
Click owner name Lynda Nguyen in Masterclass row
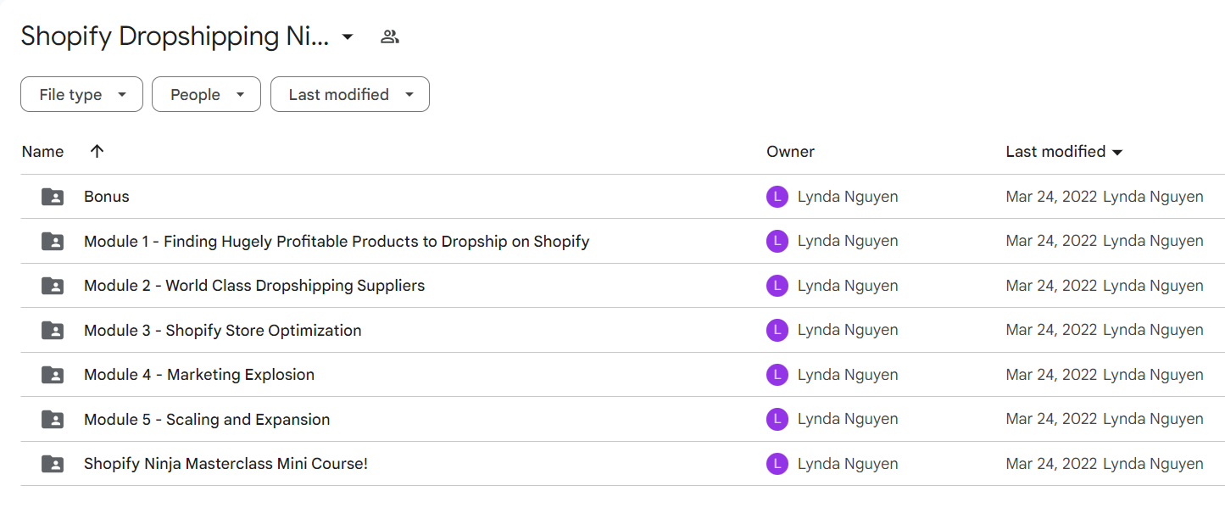(x=848, y=464)
